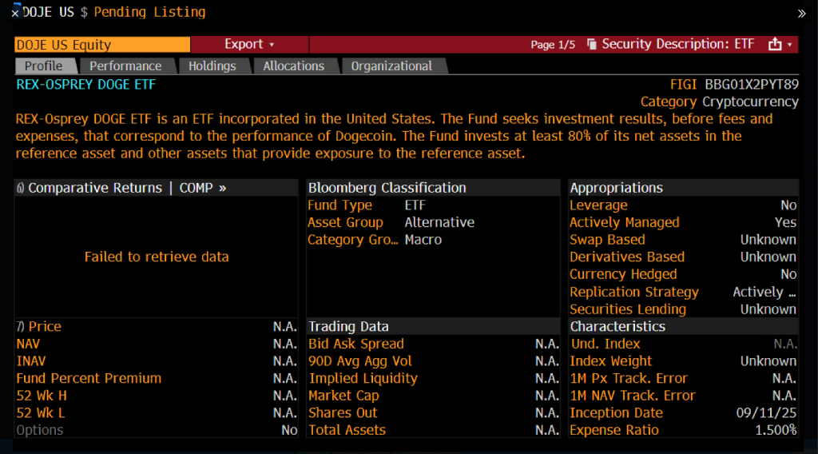Screen dimensions: 818x454
Task: Click the FIGI value BBG01X2PYT89
Action: (x=752, y=85)
